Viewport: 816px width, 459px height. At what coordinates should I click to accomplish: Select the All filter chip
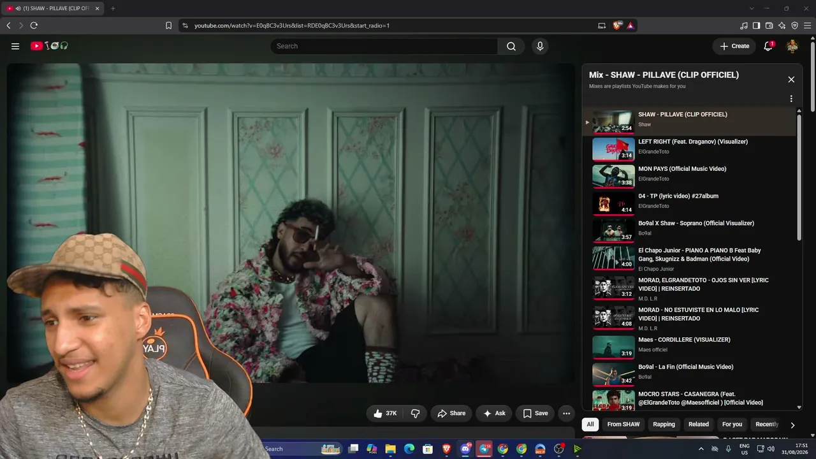tap(590, 425)
